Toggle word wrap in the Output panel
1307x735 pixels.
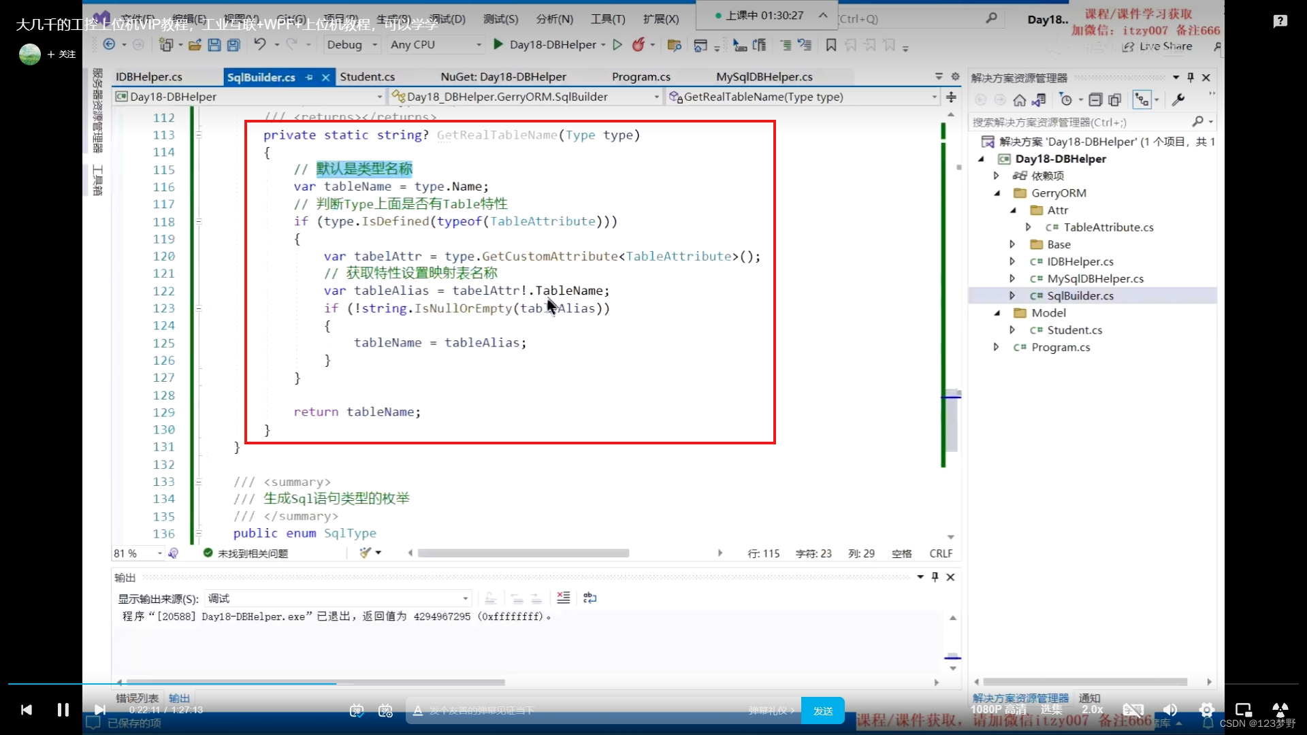click(590, 598)
